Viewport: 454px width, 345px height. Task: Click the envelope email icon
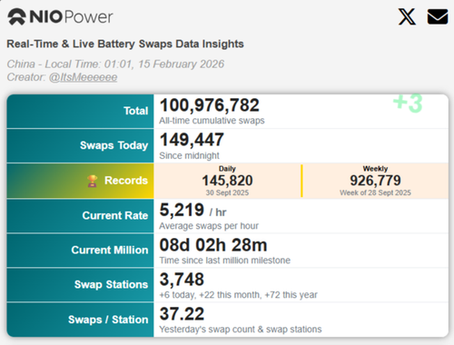[438, 16]
